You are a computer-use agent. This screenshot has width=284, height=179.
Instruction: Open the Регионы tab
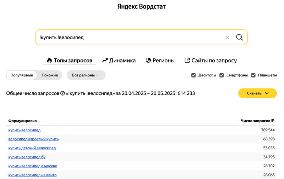(160, 60)
